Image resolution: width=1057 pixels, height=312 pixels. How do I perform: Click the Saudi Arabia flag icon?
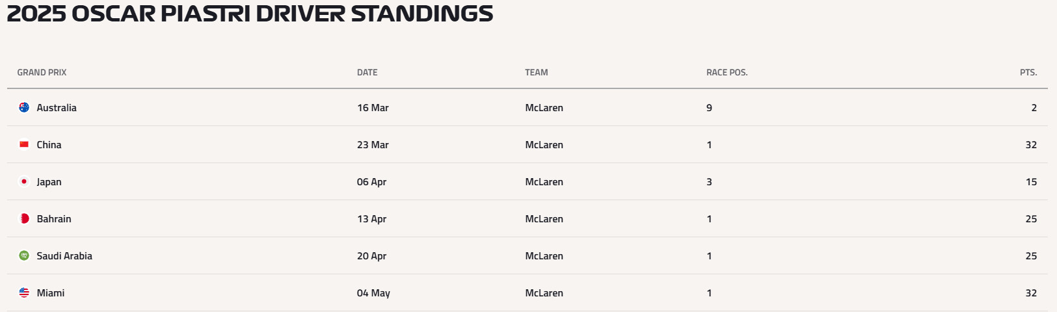click(x=24, y=256)
